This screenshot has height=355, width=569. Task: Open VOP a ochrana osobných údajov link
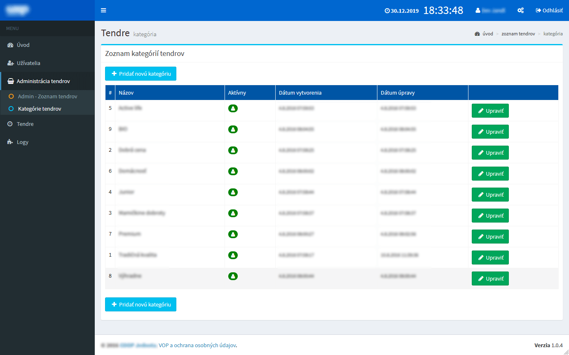pos(197,345)
